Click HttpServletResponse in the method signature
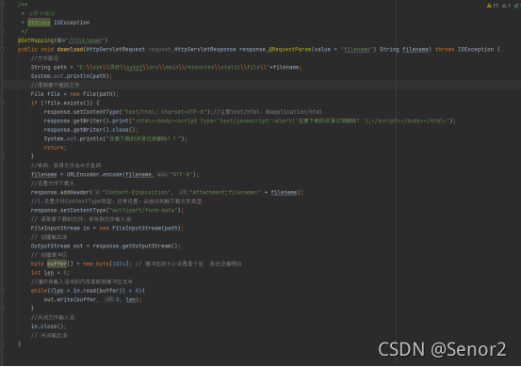 tap(205, 50)
